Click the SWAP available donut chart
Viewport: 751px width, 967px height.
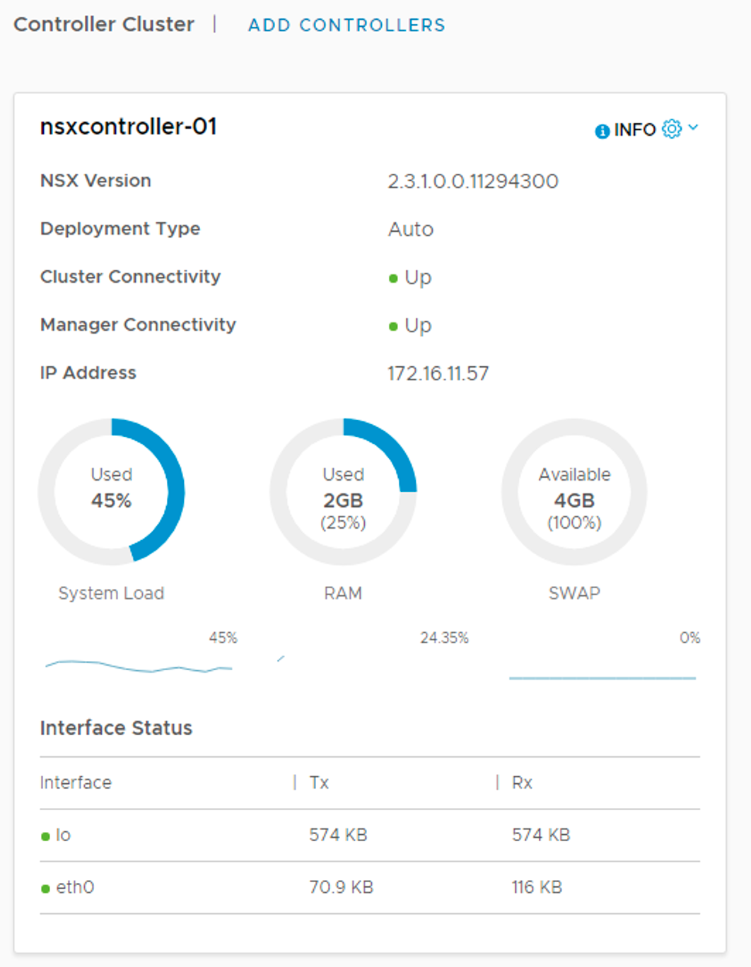[x=574, y=491]
